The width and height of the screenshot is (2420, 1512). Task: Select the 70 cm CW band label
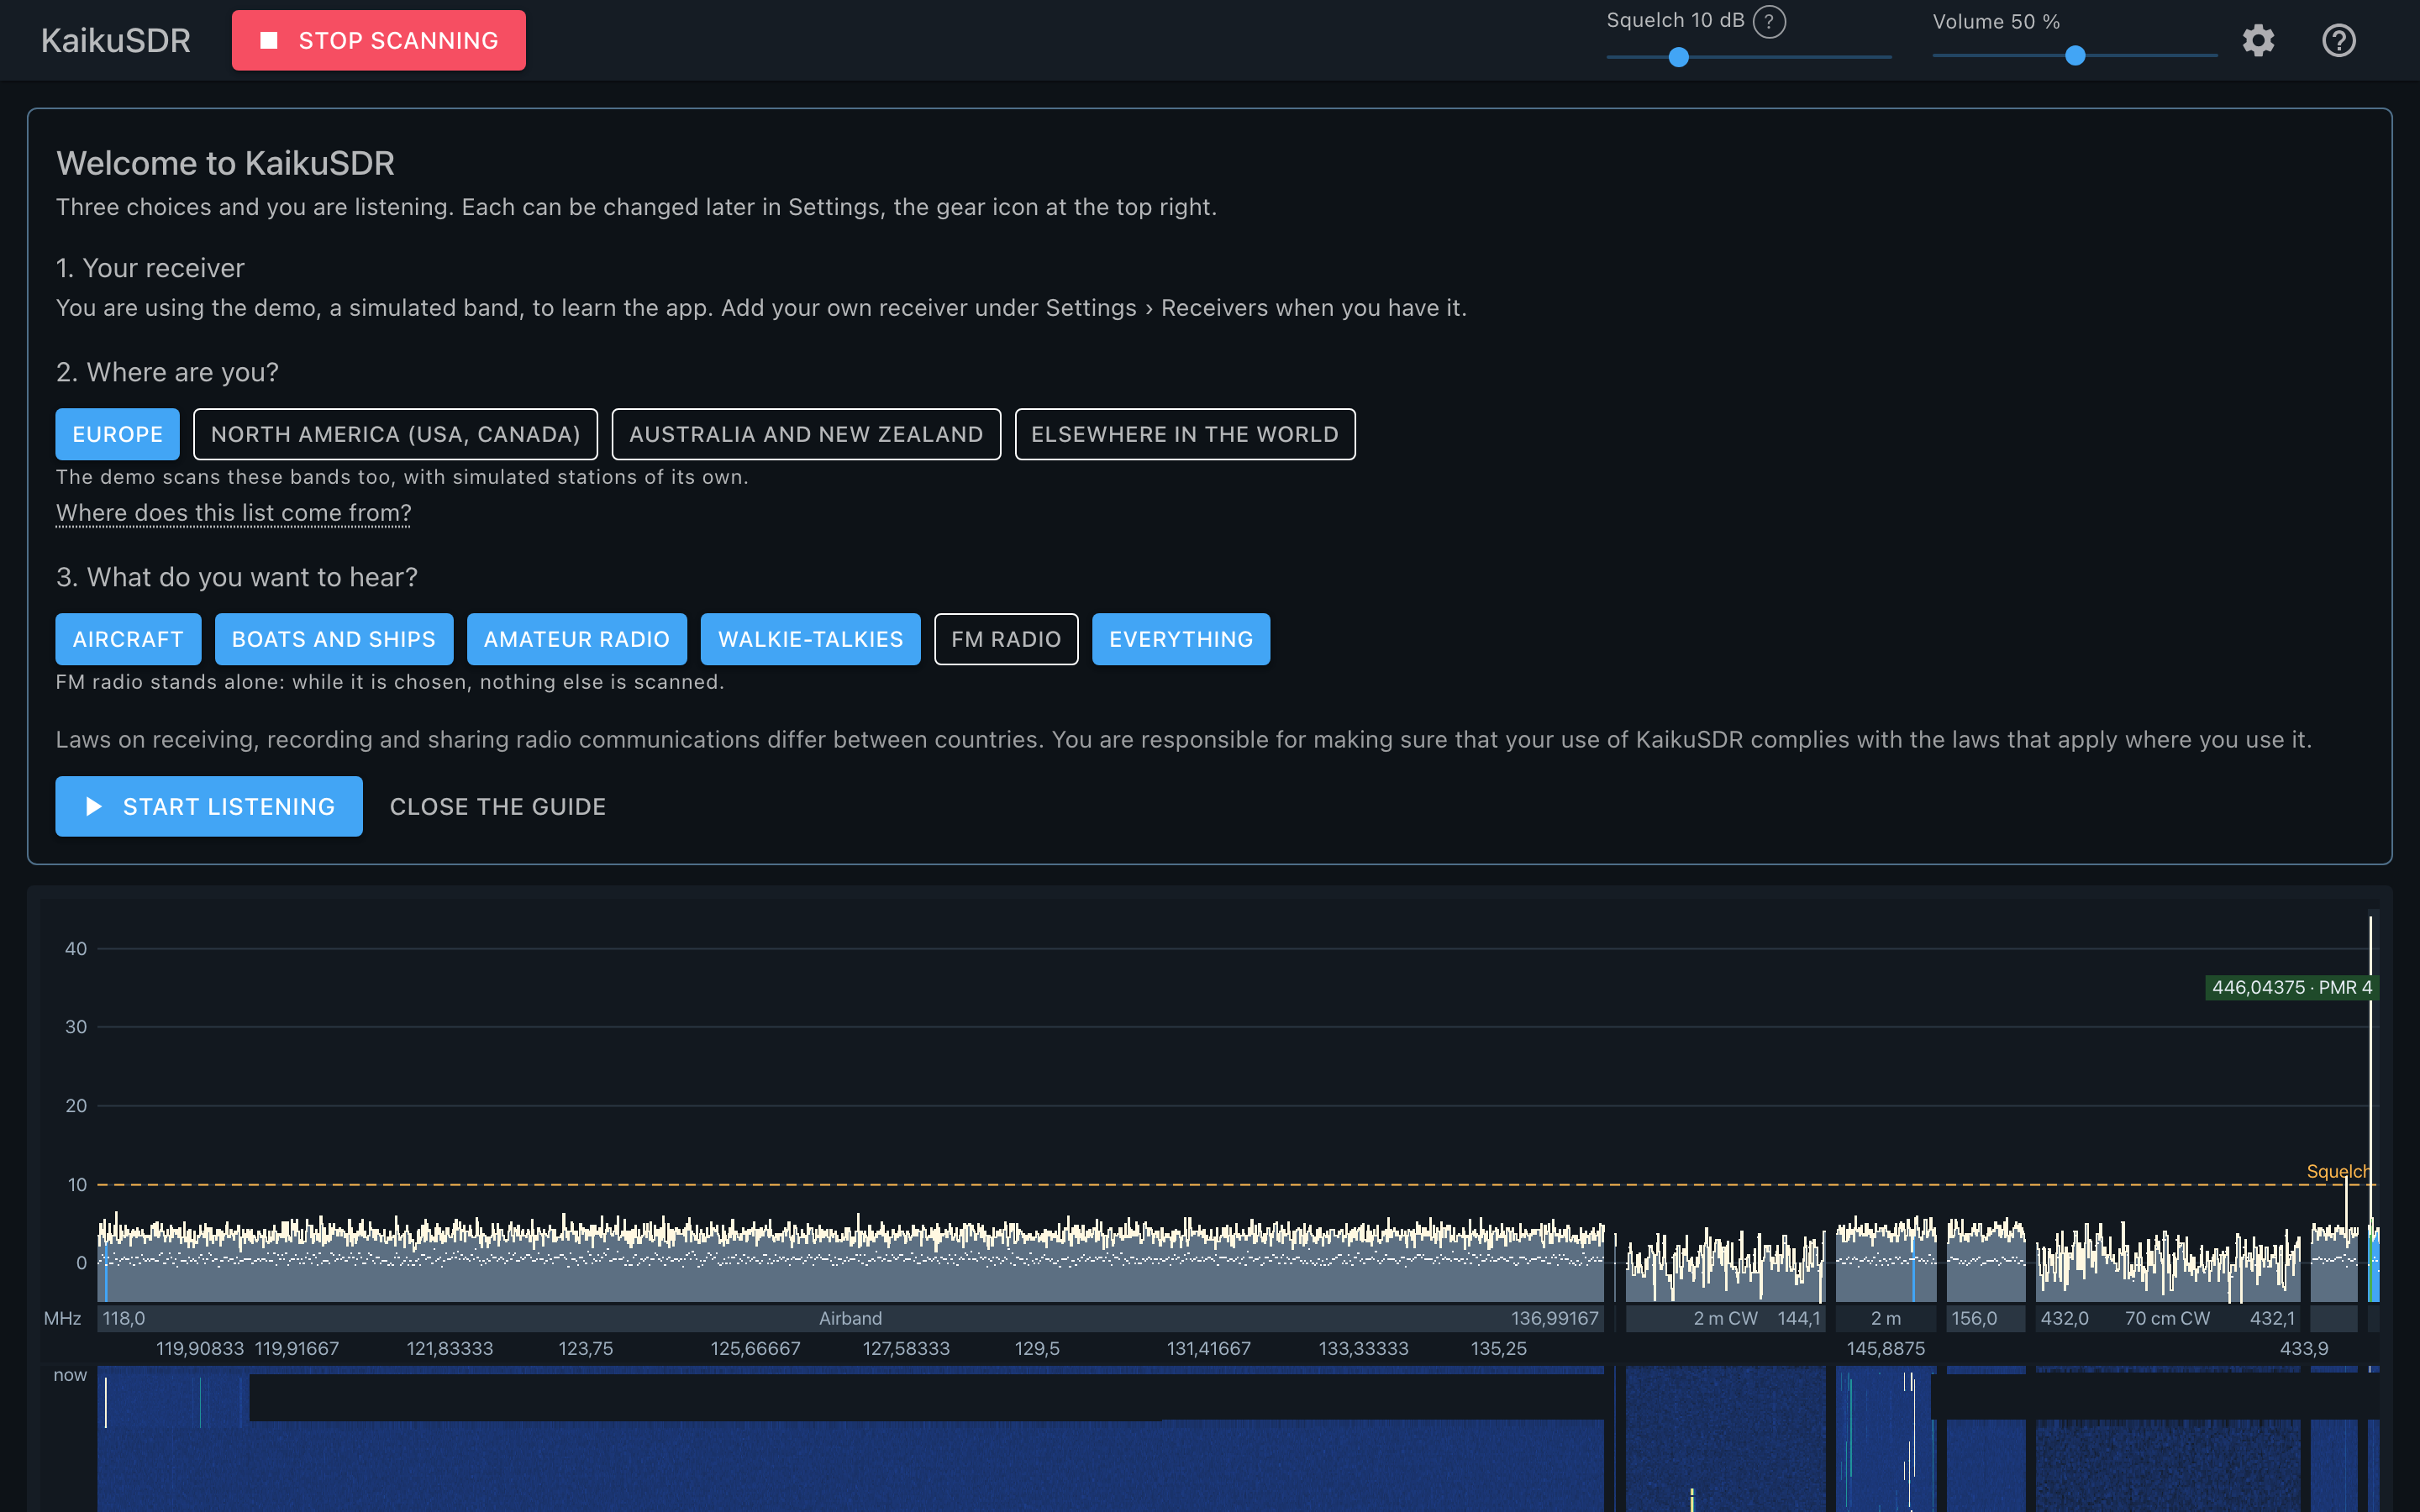(2167, 1318)
